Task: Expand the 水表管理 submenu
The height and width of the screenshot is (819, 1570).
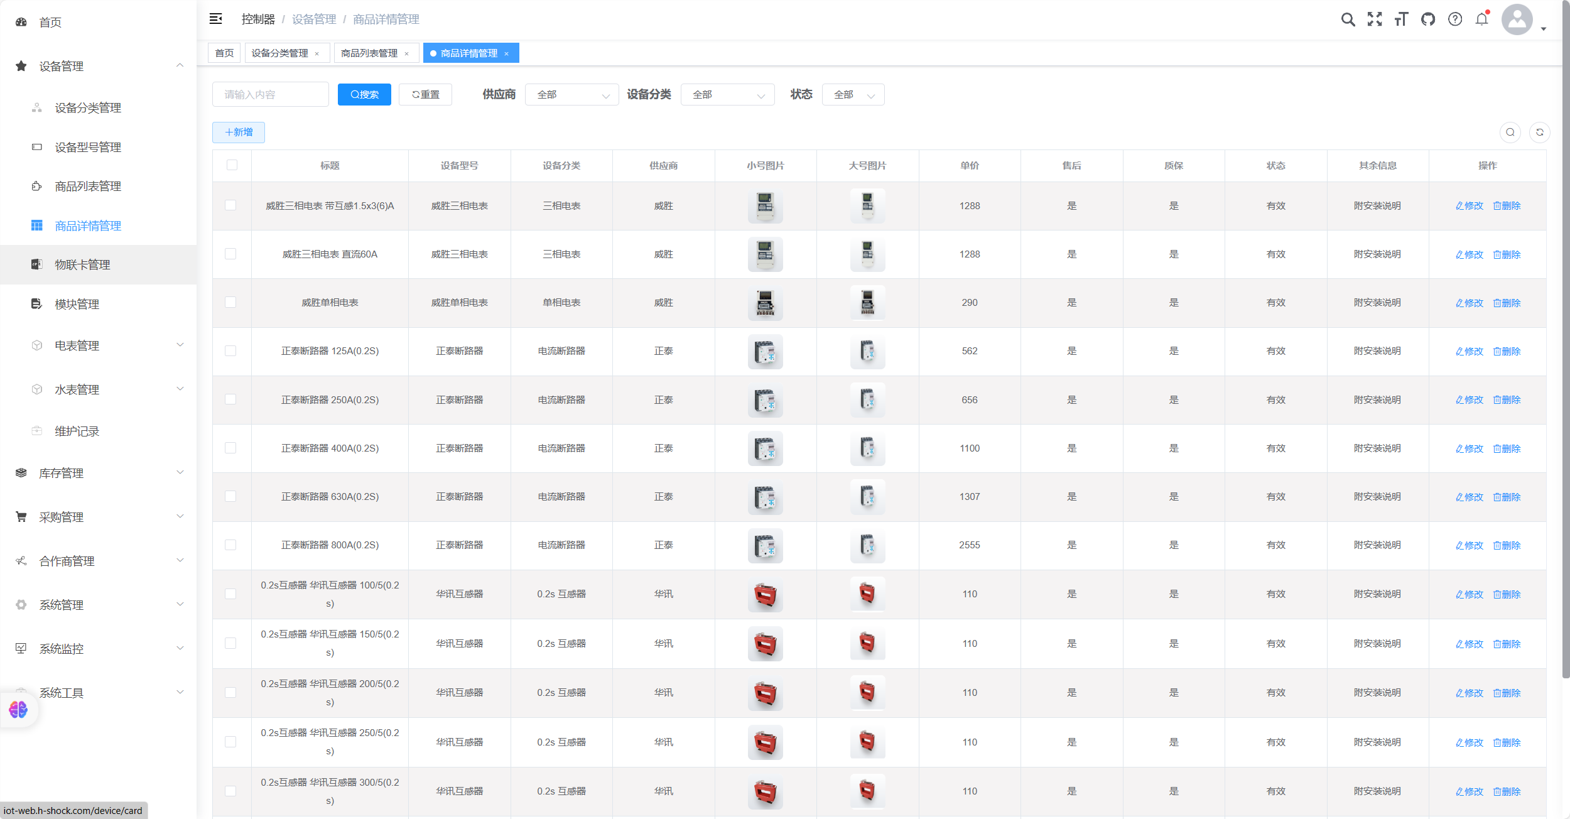Action: click(x=99, y=390)
